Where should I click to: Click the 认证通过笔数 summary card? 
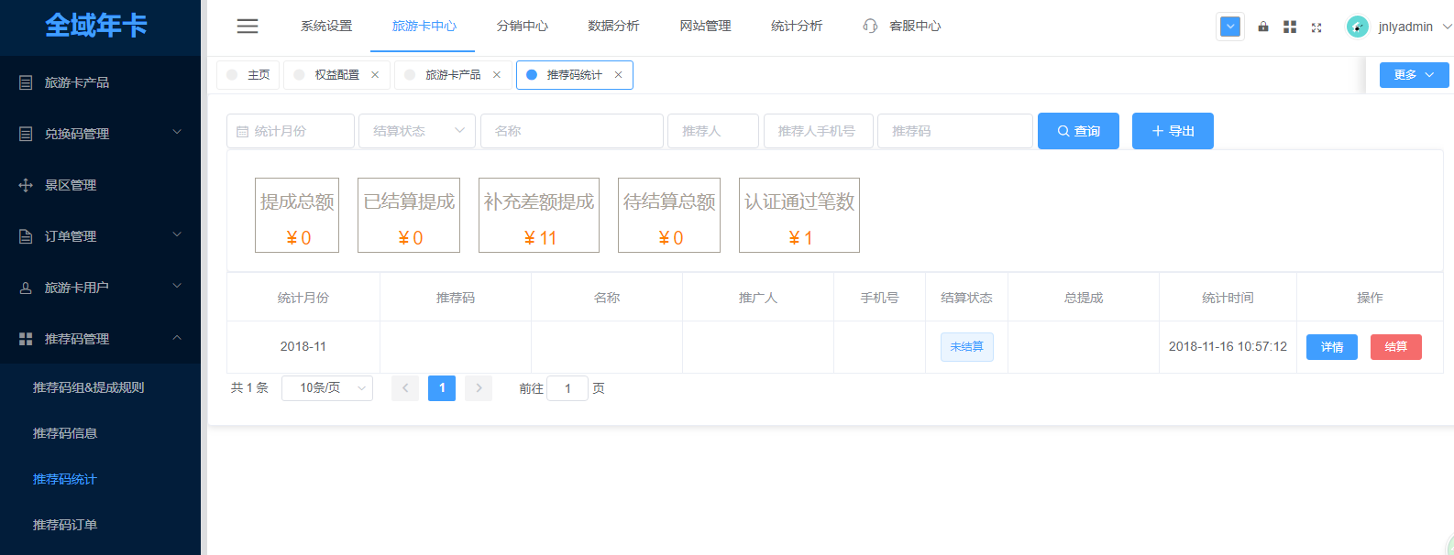[799, 215]
